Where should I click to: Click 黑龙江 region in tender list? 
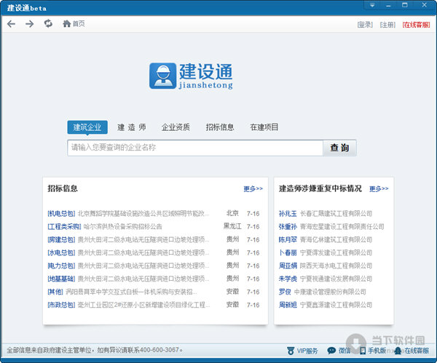pos(232,226)
